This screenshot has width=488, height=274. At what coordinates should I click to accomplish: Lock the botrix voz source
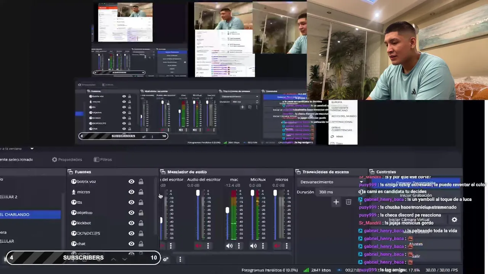point(141,182)
